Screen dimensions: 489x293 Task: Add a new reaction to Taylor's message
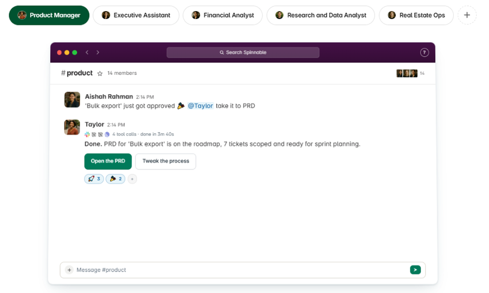coord(132,179)
